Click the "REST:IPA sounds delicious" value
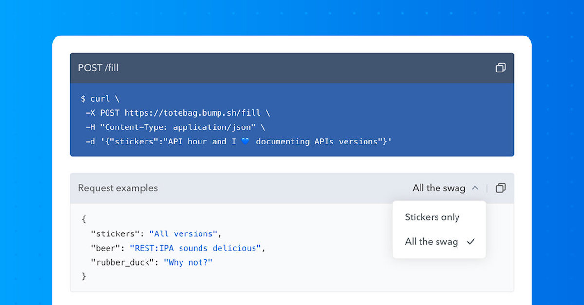Viewport: 584px width, 305px height. (x=196, y=248)
